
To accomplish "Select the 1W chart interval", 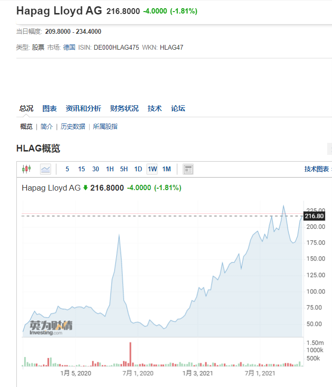I will 152,169.
